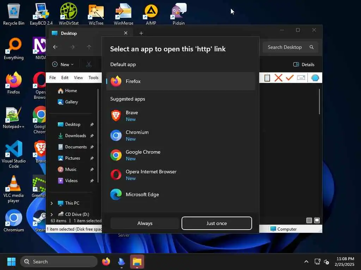Click the red X delete toolbar icon
This screenshot has width=361, height=270.
coord(279,78)
